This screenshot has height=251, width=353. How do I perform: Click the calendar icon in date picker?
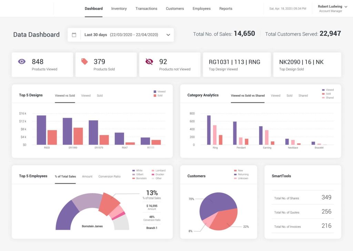74,35
